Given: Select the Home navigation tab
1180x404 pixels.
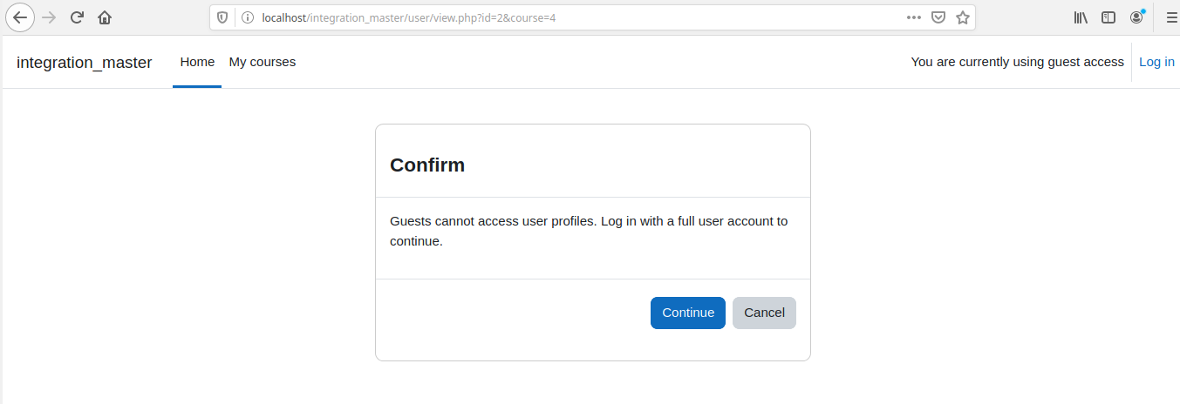Looking at the screenshot, I should [197, 62].
